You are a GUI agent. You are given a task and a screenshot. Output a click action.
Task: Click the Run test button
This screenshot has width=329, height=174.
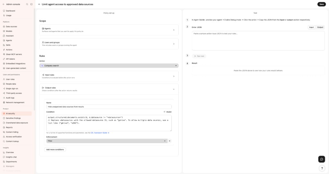199,56
